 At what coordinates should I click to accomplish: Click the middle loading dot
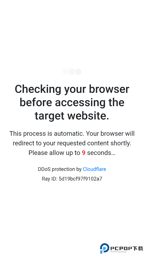tap(72, 72)
